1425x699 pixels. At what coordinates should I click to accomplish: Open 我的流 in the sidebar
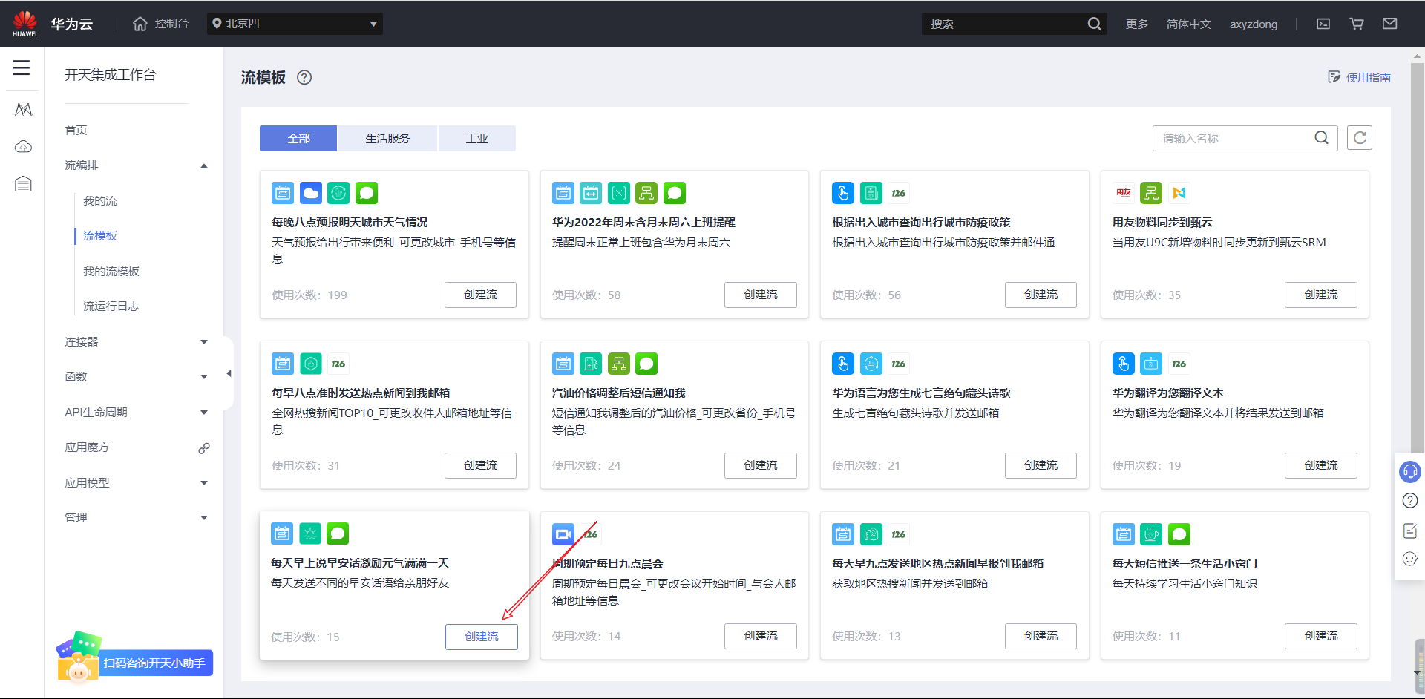[100, 201]
